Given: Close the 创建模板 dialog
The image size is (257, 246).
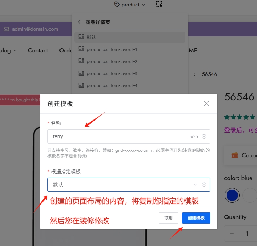Looking at the screenshot, I should pyautogui.click(x=206, y=104).
